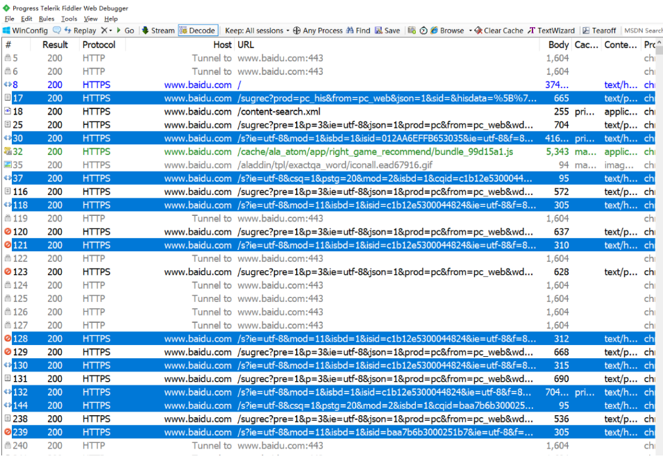Screen dimensions: 663x461
Task: Click the red aborted icon of session 128
Action: pyautogui.click(x=8, y=338)
